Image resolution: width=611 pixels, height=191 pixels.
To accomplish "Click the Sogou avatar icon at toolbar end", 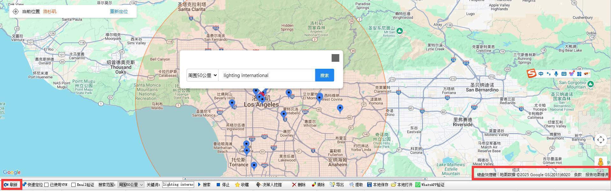I will click(x=587, y=74).
